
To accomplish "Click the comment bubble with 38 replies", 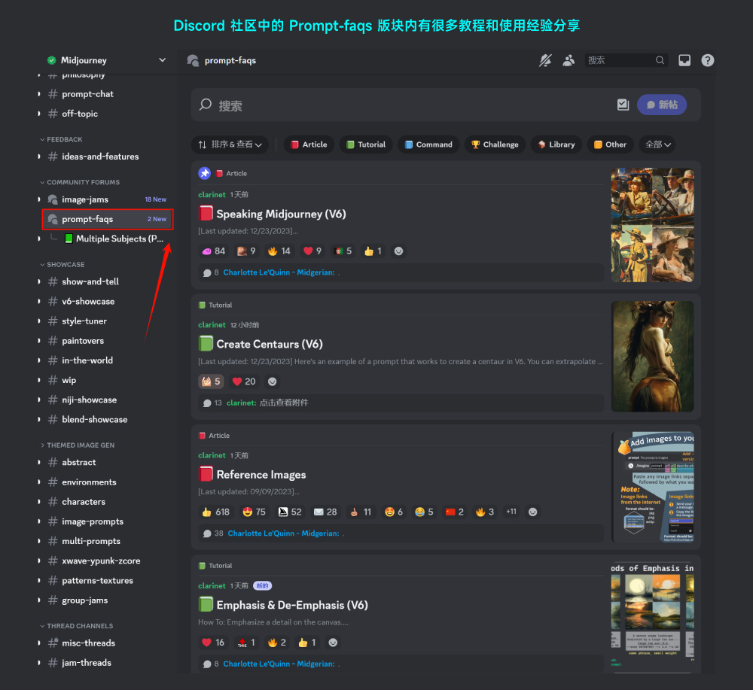I will point(207,533).
